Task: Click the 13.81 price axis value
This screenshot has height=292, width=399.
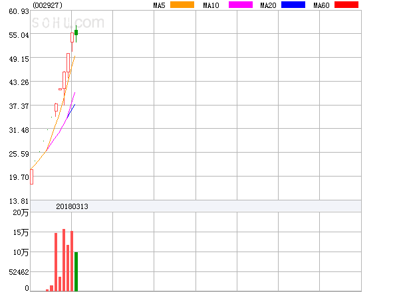Action: point(19,201)
